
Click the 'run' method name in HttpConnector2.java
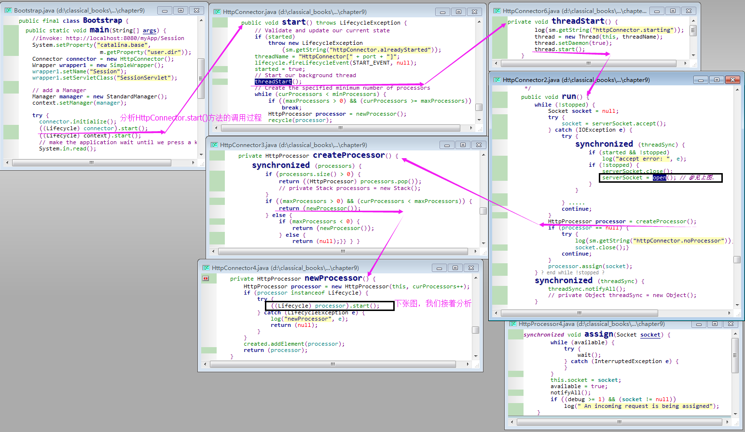569,96
